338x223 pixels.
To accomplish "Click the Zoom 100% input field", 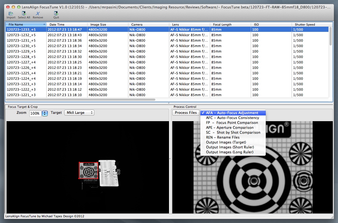I will (x=35, y=113).
